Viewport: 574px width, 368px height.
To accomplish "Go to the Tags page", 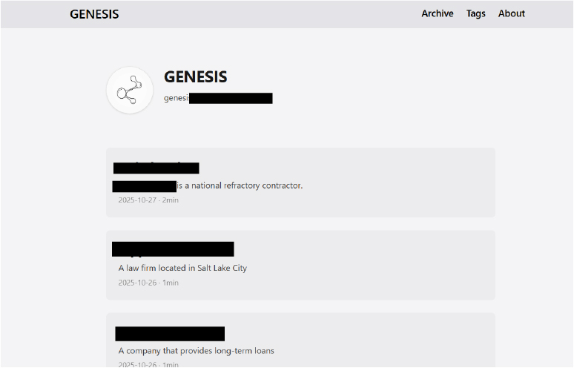I will click(x=476, y=13).
